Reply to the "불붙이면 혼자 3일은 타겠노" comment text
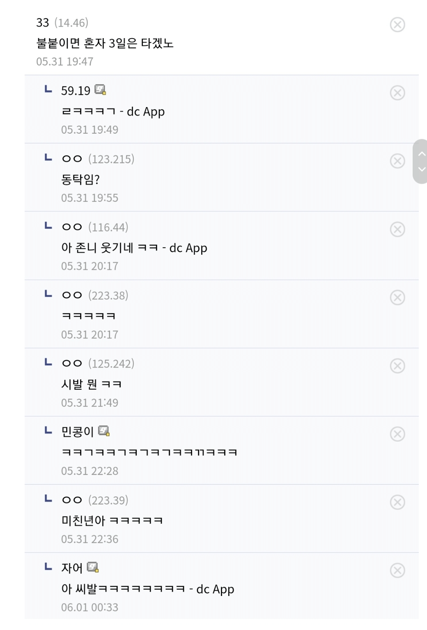This screenshot has width=427, height=630. pyautogui.click(x=105, y=43)
